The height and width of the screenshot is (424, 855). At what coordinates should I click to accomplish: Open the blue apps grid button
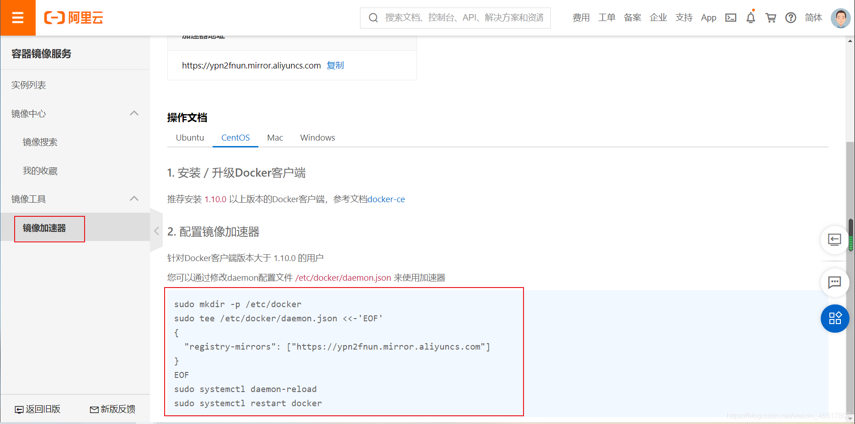pyautogui.click(x=835, y=318)
